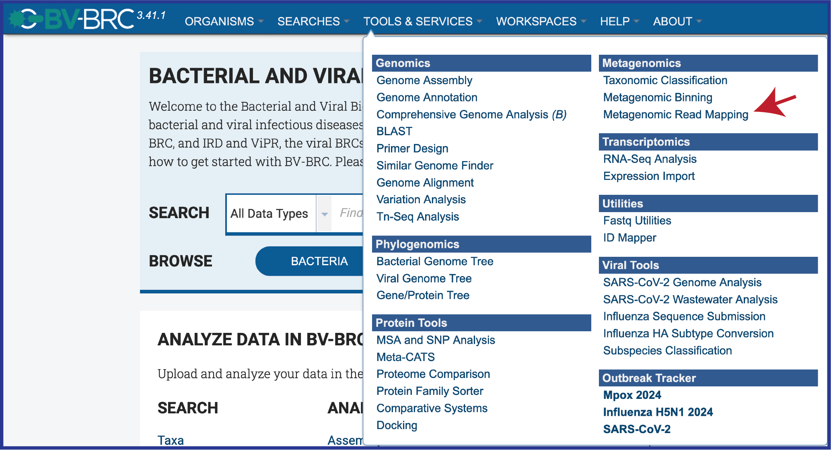The image size is (831, 450).
Task: Select Genome Alignment service
Action: point(425,183)
